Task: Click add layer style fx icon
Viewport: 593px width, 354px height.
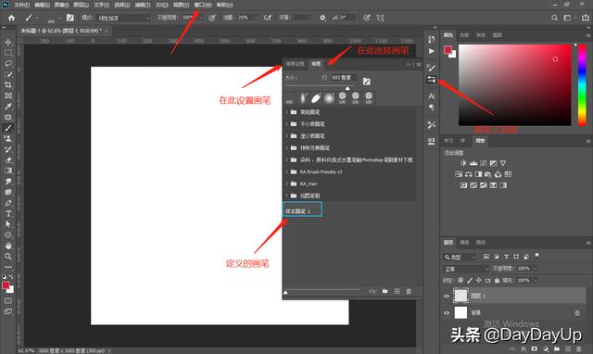Action: point(523,348)
